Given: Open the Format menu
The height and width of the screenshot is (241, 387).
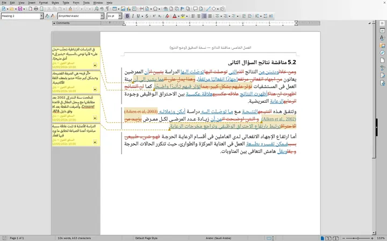Looking at the screenshot, I should (x=44, y=3).
